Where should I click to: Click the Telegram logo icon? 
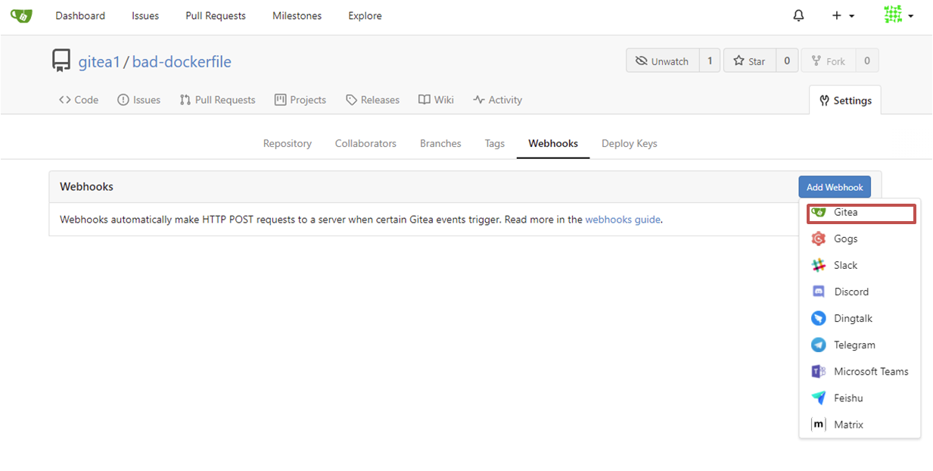point(818,345)
